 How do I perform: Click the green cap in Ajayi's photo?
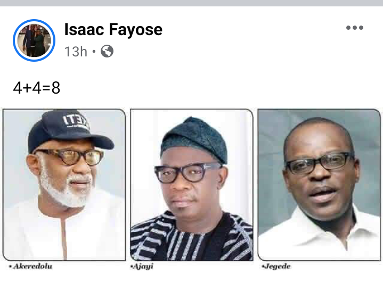point(194,138)
